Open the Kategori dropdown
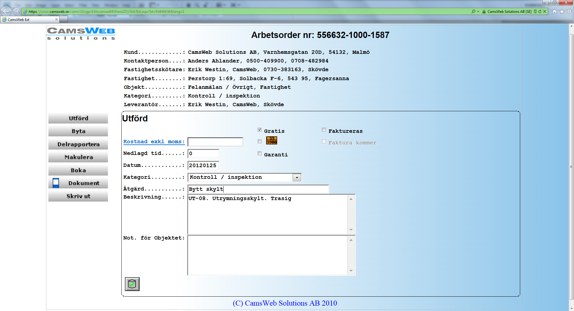The width and height of the screenshot is (574, 311). click(297, 177)
